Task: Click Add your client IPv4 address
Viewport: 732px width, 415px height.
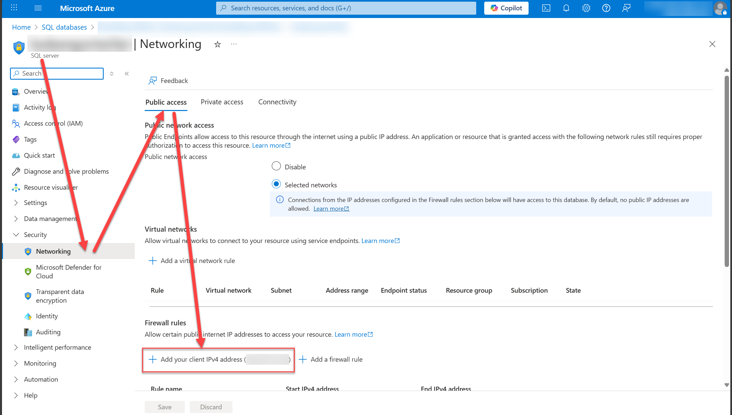Action: (x=201, y=359)
